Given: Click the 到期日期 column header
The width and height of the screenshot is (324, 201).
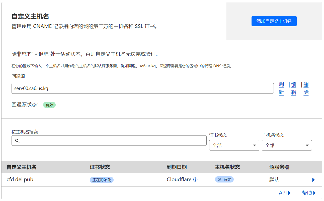Looking at the screenshot, I should coord(177,167).
